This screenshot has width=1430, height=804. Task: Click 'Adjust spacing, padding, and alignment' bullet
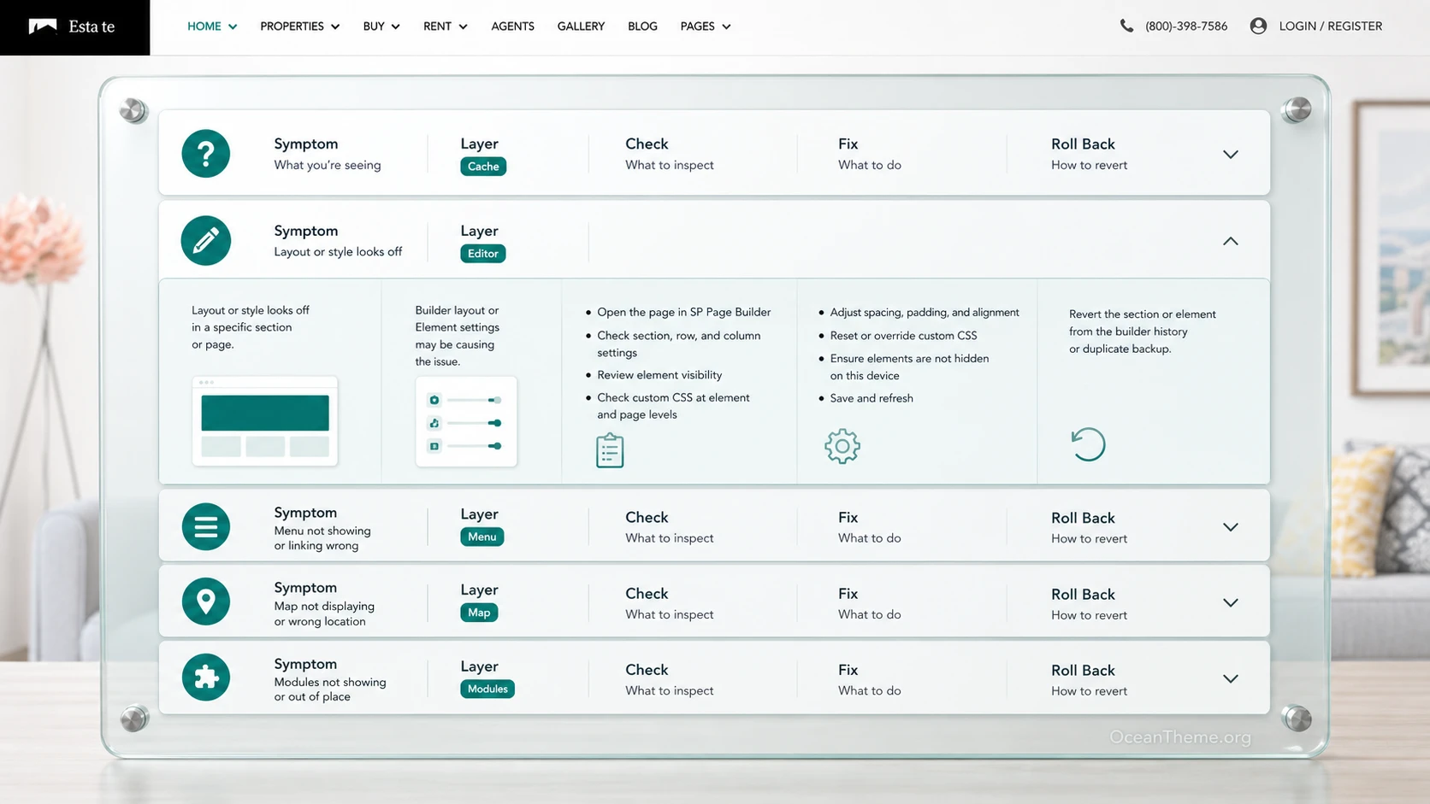tap(925, 313)
